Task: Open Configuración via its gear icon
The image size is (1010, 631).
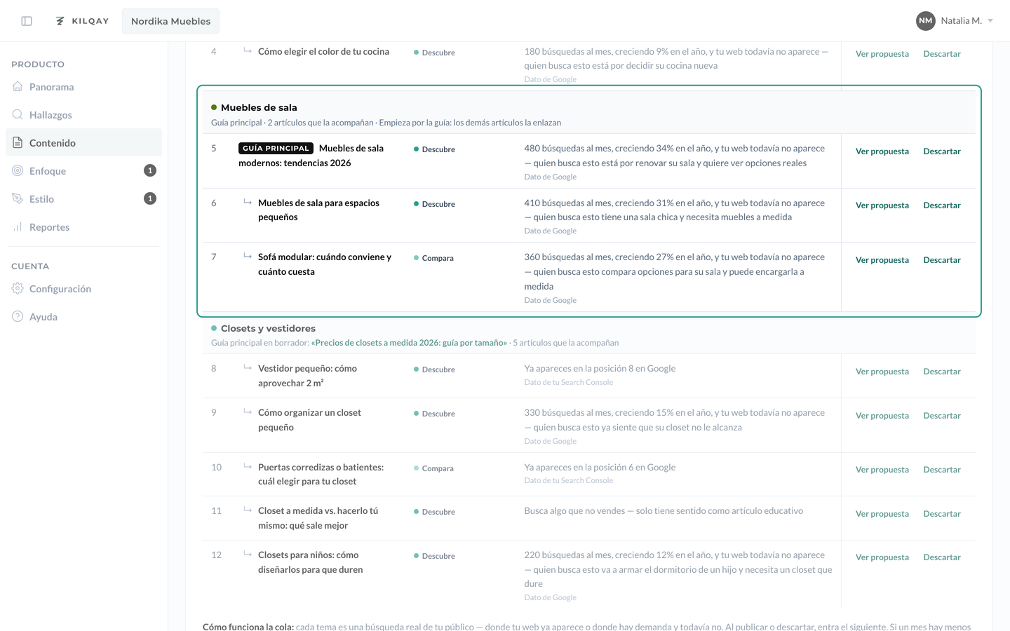Action: [x=18, y=288]
